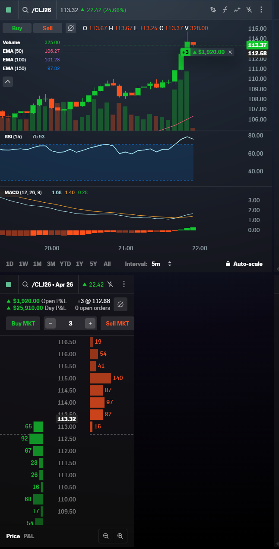Viewport: 279px width, 549px height.
Task: Decrease order quantity with minus button
Action: (51, 323)
